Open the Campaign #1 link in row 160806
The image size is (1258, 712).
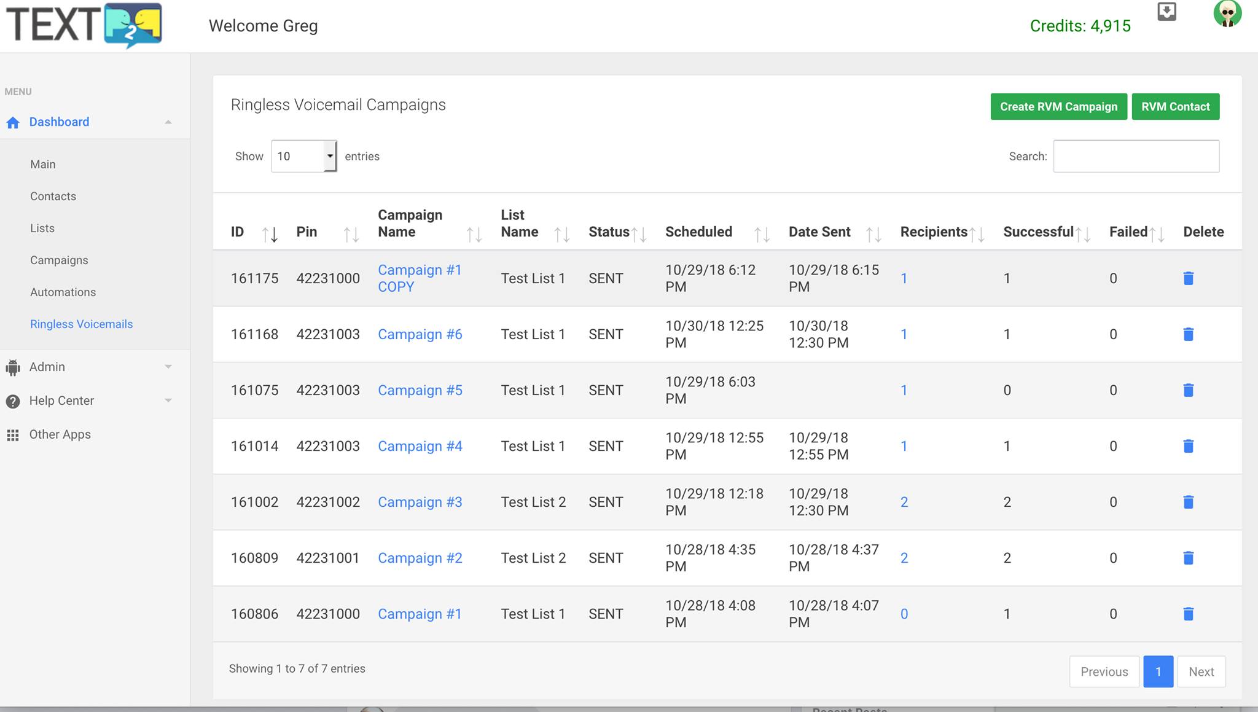tap(420, 614)
